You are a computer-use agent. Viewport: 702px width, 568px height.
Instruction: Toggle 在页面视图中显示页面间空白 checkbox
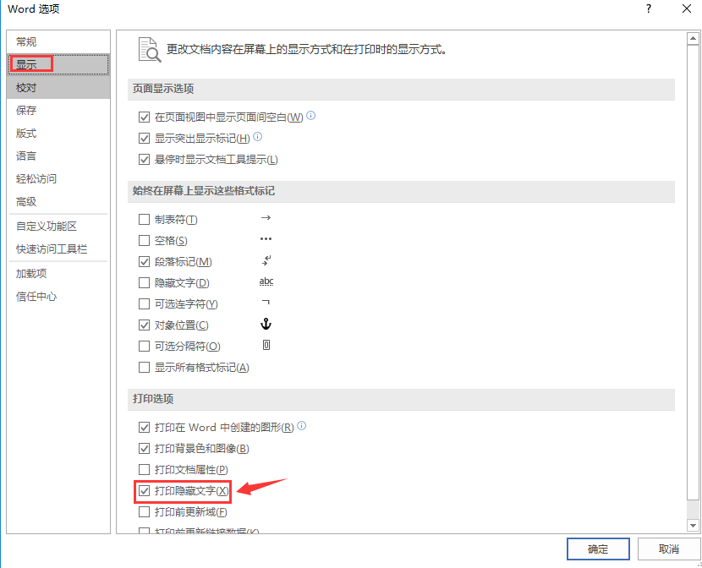click(x=144, y=117)
